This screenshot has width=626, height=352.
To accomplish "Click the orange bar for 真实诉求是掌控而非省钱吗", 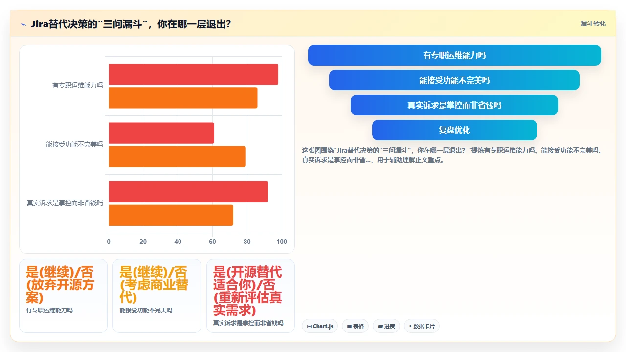I will point(171,215).
